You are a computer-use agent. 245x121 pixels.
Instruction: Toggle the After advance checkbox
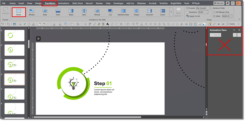pyautogui.click(x=214, y=16)
